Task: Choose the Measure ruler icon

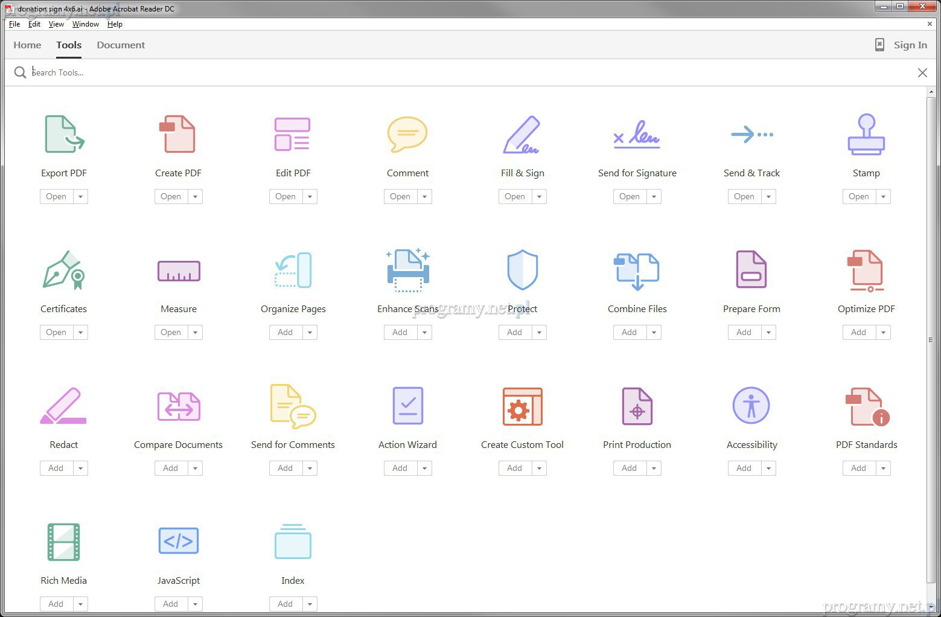Action: tap(179, 270)
